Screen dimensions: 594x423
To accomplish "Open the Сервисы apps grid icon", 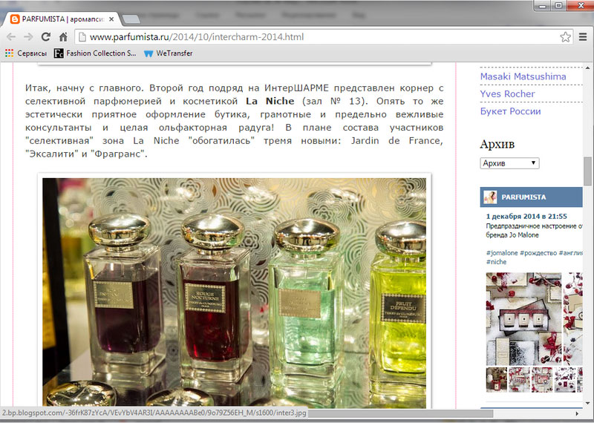I will click(9, 53).
